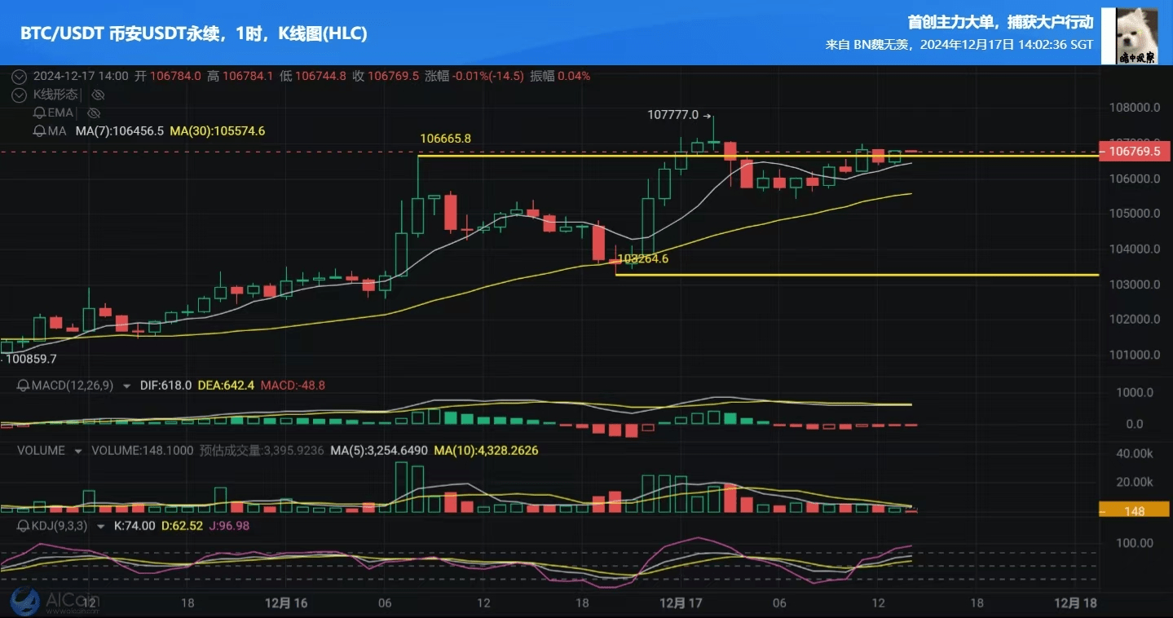The image size is (1173, 618).
Task: Click the 105000.0 price axis label
Action: coord(1134,214)
